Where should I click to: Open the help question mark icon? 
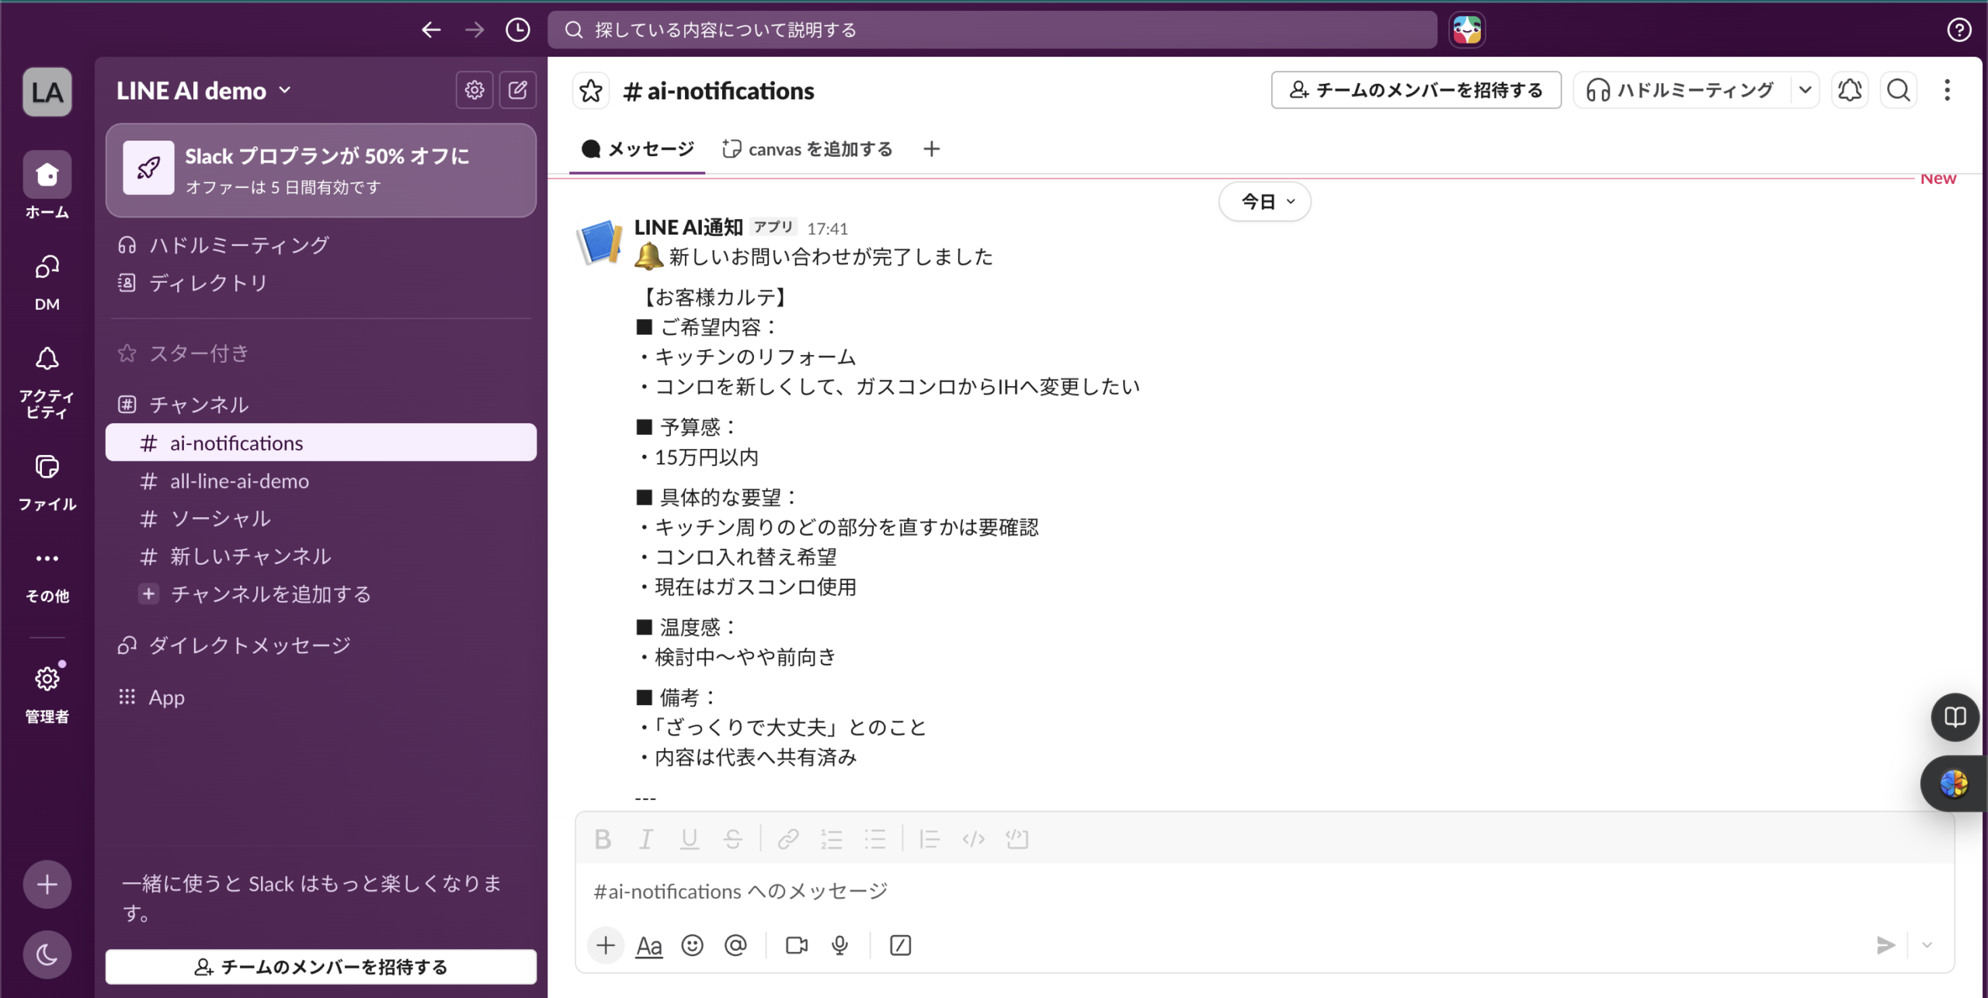tap(1958, 30)
